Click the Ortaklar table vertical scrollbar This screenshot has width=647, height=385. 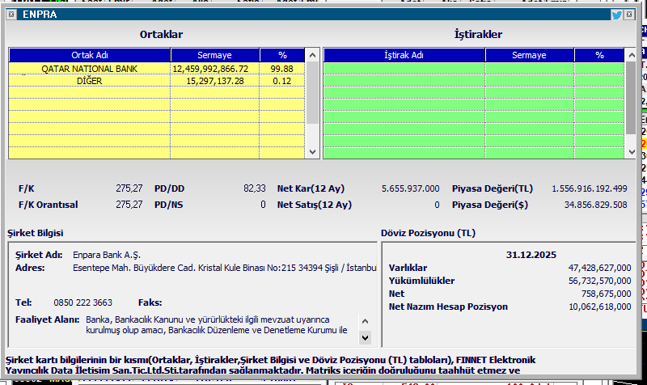(x=312, y=97)
